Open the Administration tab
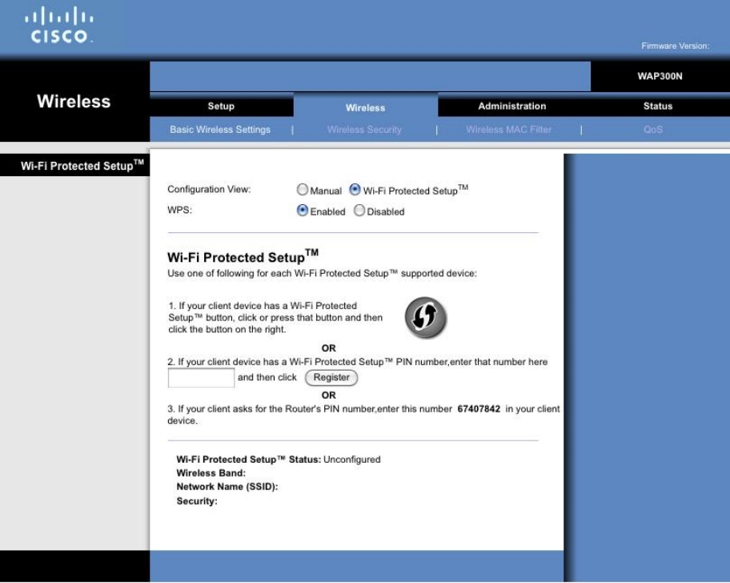 [512, 107]
